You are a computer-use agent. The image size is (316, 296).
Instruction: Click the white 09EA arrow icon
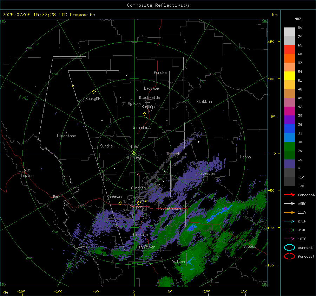289,204
